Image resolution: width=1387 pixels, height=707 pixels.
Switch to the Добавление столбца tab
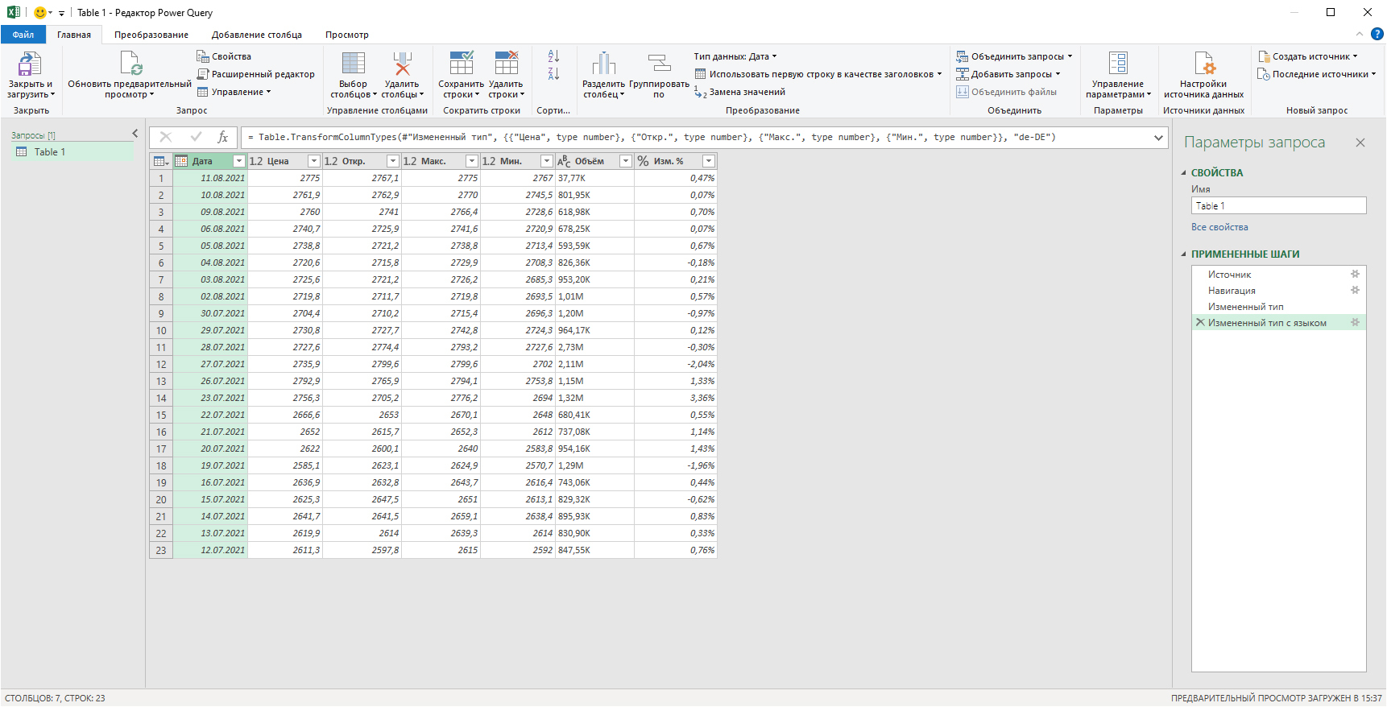pyautogui.click(x=257, y=35)
